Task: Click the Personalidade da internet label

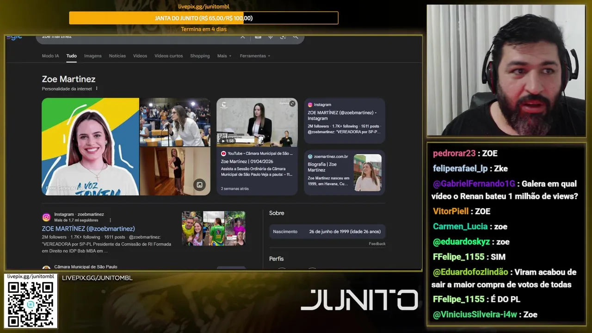Action: click(67, 89)
